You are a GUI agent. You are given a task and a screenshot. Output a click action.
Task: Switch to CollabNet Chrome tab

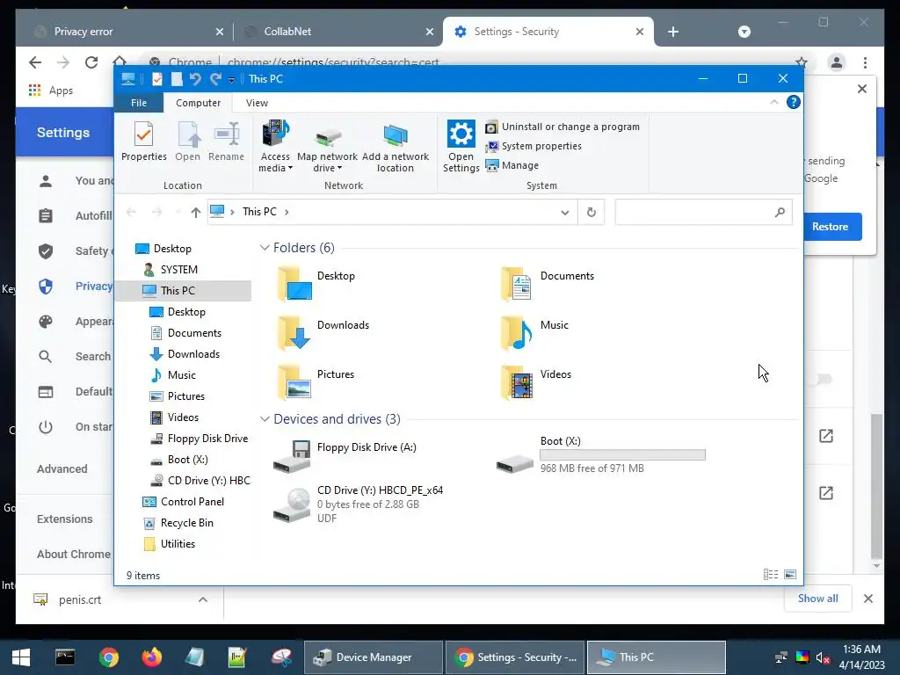click(337, 32)
